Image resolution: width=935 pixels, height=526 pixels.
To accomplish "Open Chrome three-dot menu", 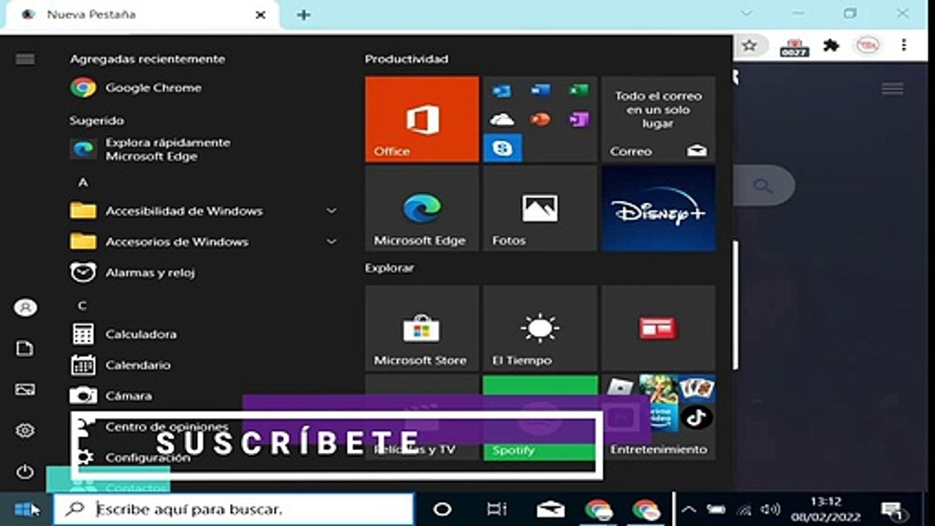I will 904,45.
